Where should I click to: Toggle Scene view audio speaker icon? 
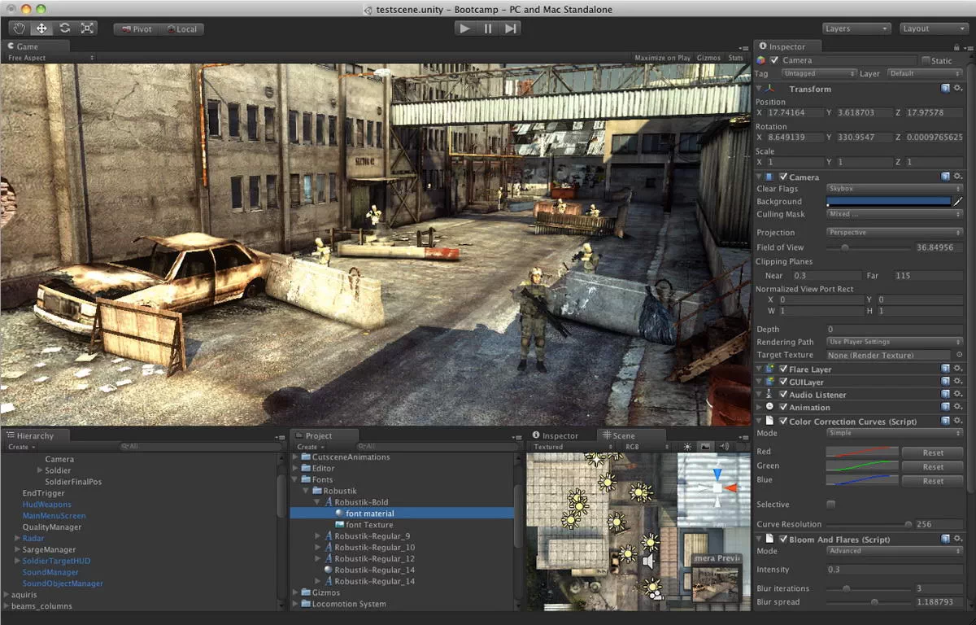(722, 447)
